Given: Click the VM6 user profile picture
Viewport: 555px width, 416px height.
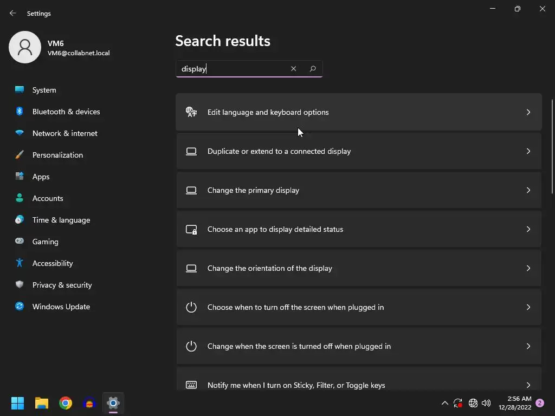Looking at the screenshot, I should [x=25, y=47].
